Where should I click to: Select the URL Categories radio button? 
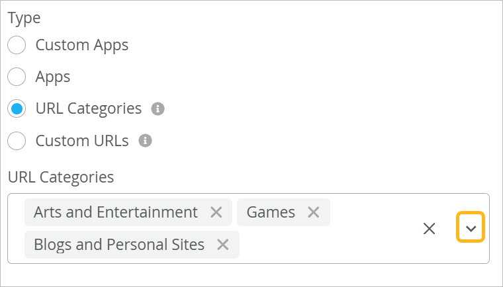pyautogui.click(x=17, y=108)
